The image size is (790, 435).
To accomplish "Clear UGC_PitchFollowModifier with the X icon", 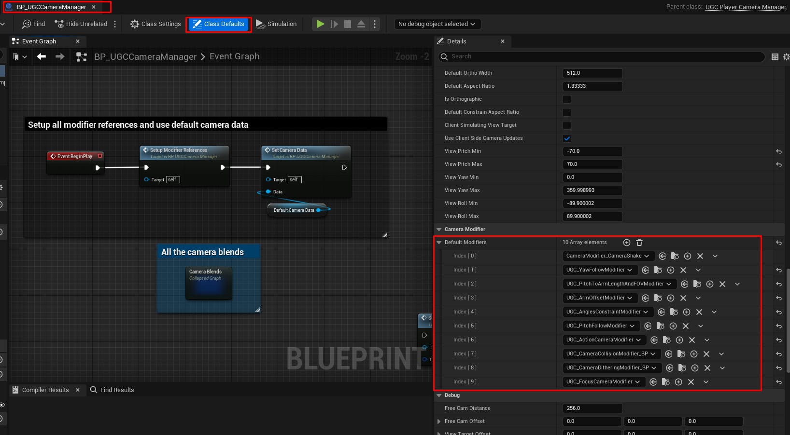I will pyautogui.click(x=686, y=326).
